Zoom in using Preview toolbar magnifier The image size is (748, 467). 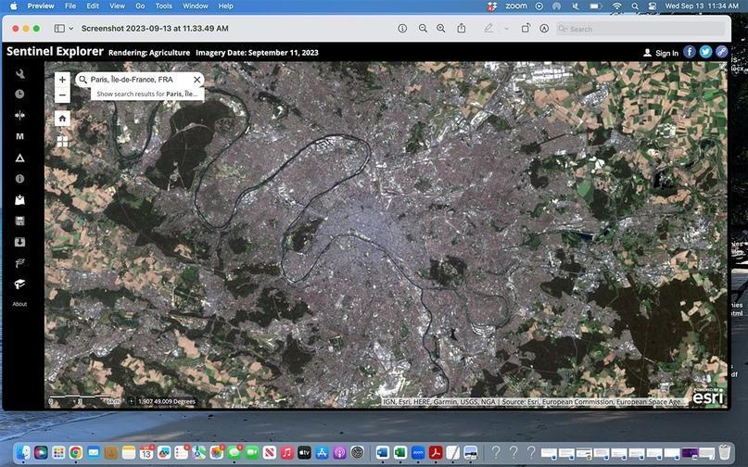pyautogui.click(x=441, y=29)
